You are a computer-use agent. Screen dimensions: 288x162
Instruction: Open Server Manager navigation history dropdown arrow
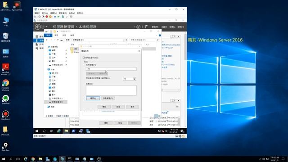point(46,27)
